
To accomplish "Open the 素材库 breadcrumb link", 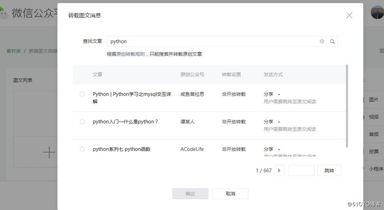I will [x=14, y=51].
